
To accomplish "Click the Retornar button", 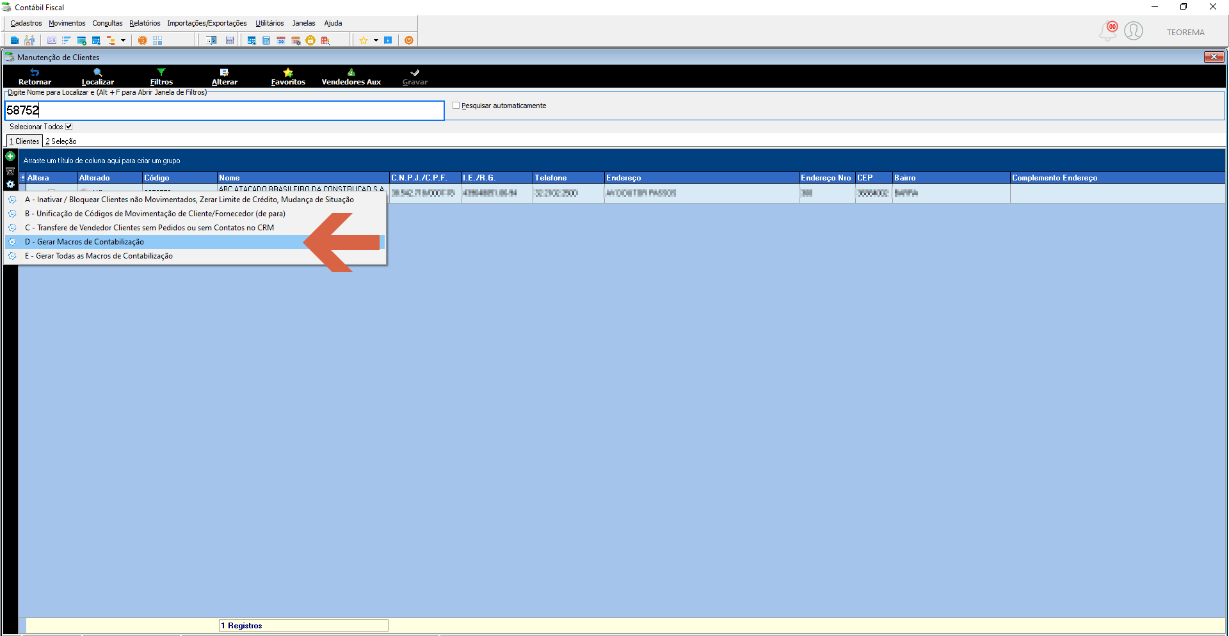I will click(35, 77).
